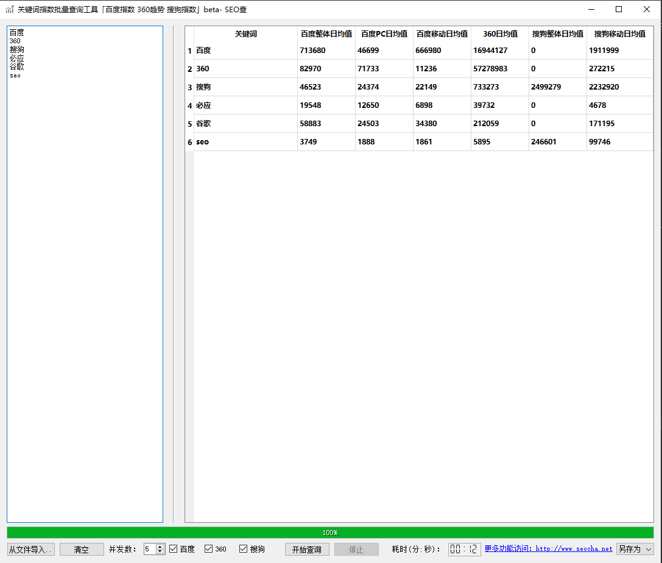Open the 另存为 dropdown

point(635,549)
